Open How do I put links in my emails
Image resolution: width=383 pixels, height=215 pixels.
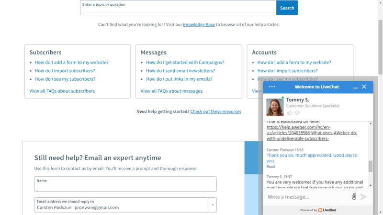click(179, 79)
